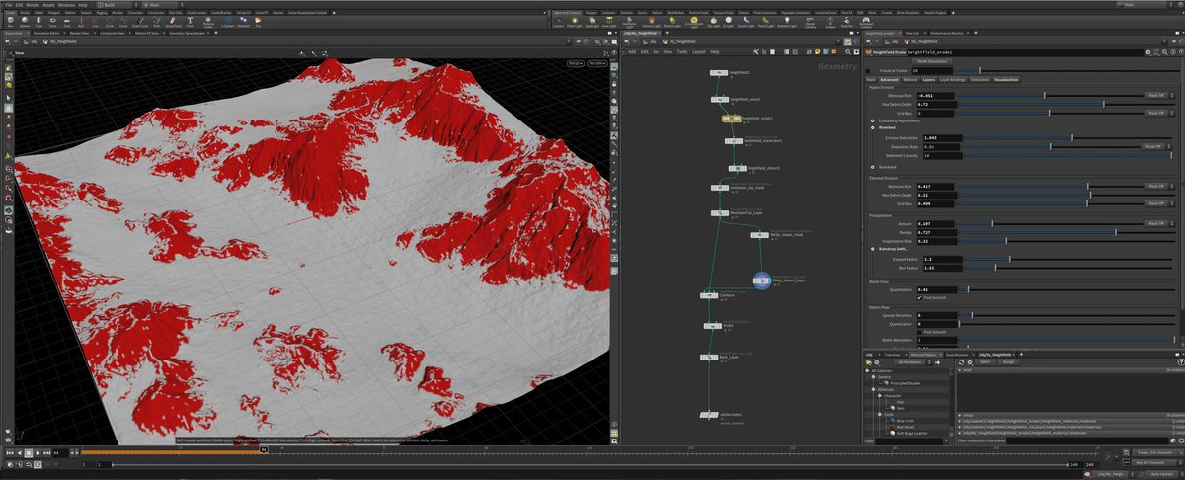The width and height of the screenshot is (1185, 480).
Task: Click the Spray Paint shelf tool
Action: click(171, 22)
